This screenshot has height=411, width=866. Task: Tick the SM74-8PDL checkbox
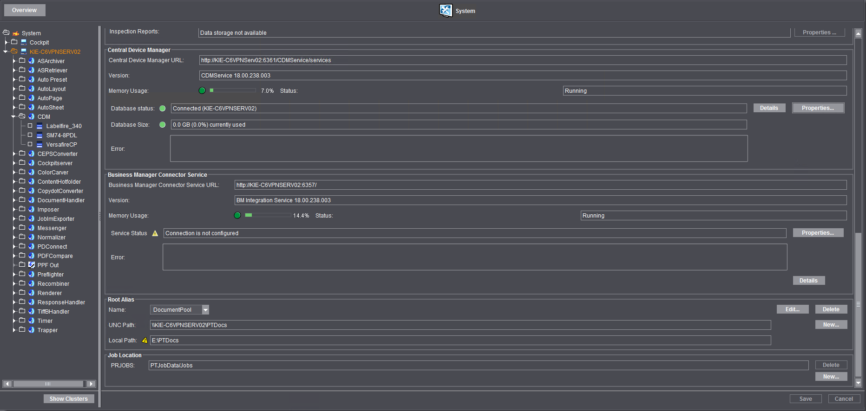(x=30, y=135)
